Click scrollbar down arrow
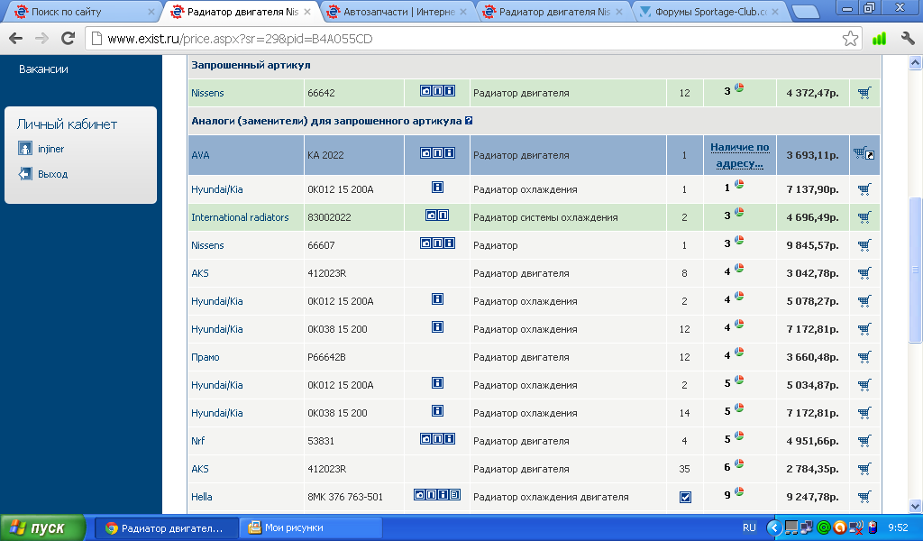 click(915, 506)
